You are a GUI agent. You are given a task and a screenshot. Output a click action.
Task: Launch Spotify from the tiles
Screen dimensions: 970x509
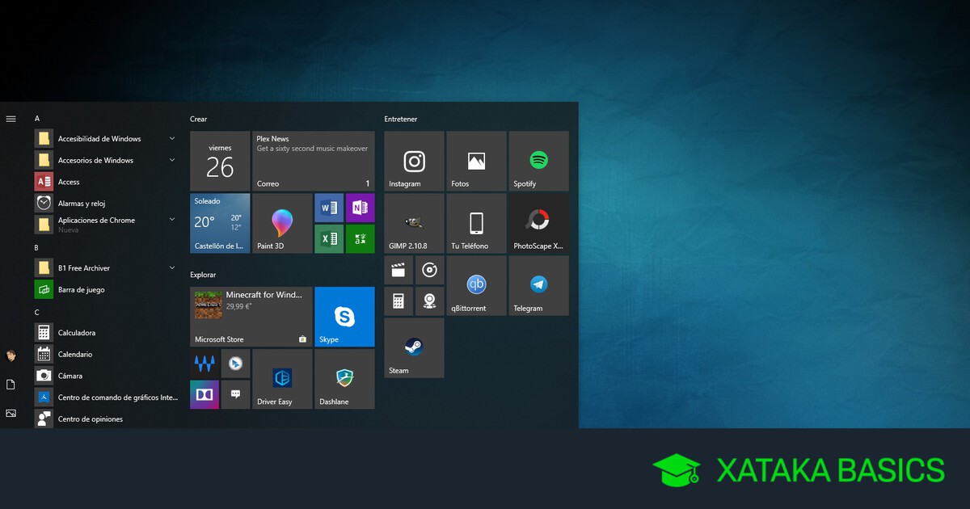point(538,162)
